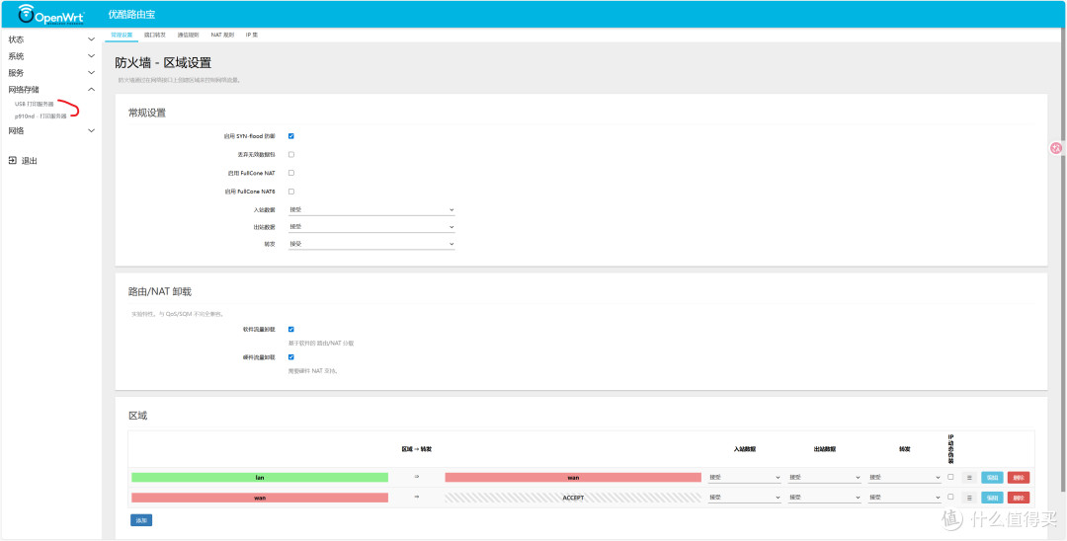Viewport: 1067px width, 541px height.
Task: Click the OpenWrt logo
Action: pyautogui.click(x=50, y=14)
